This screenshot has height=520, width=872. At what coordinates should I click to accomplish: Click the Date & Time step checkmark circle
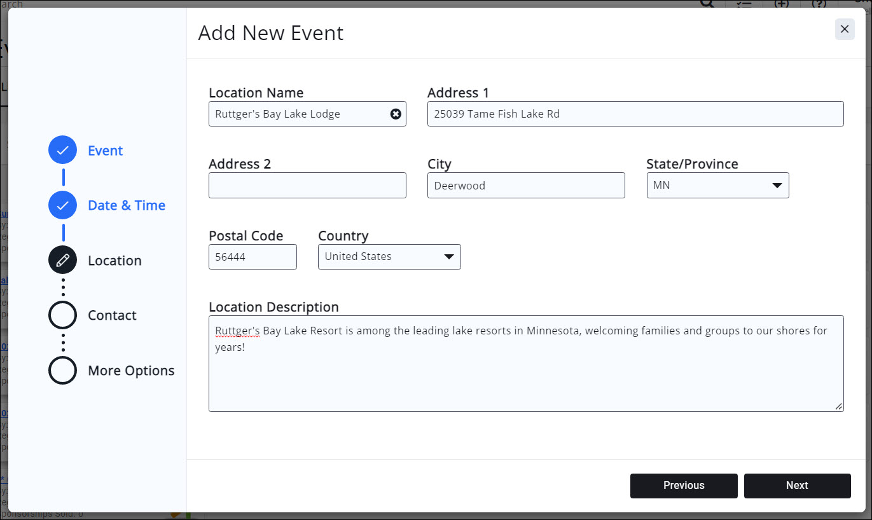(x=62, y=205)
